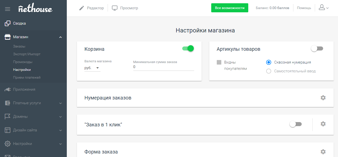The height and width of the screenshot is (157, 338).
Task: Click the Сводка sidebar icon
Action: (7, 23)
